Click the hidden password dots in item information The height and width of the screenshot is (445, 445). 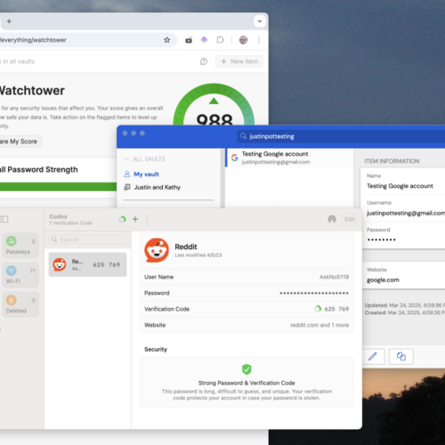click(382, 239)
